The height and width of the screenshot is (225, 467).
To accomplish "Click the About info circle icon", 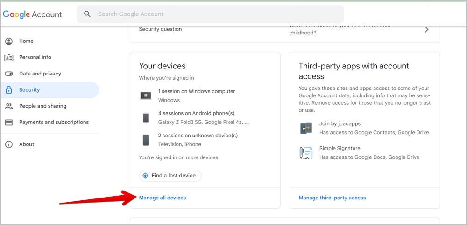I will pos(9,144).
